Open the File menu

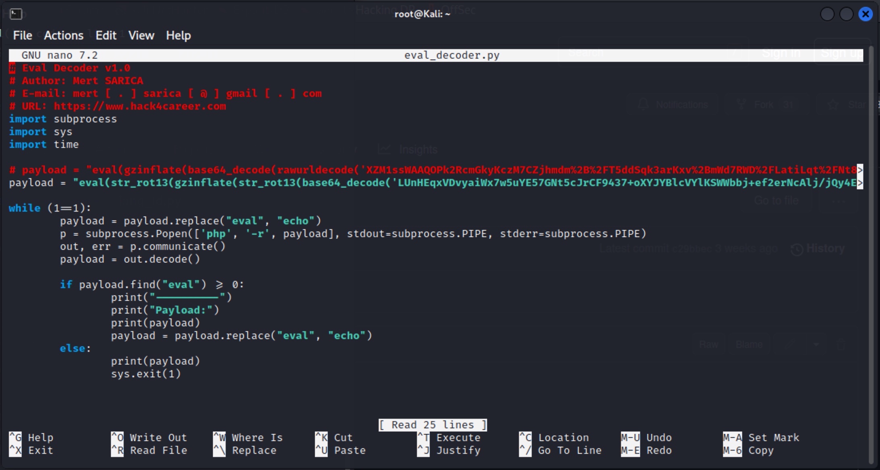coord(23,35)
